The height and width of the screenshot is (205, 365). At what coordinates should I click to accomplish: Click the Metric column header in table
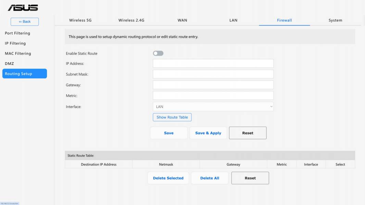(282, 164)
